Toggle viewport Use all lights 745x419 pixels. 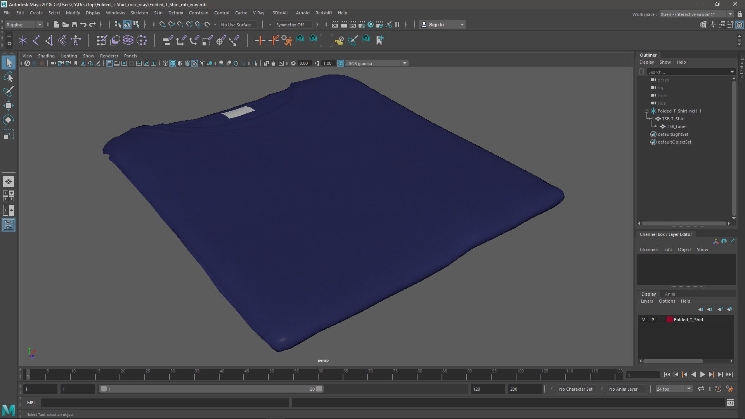[x=202, y=63]
